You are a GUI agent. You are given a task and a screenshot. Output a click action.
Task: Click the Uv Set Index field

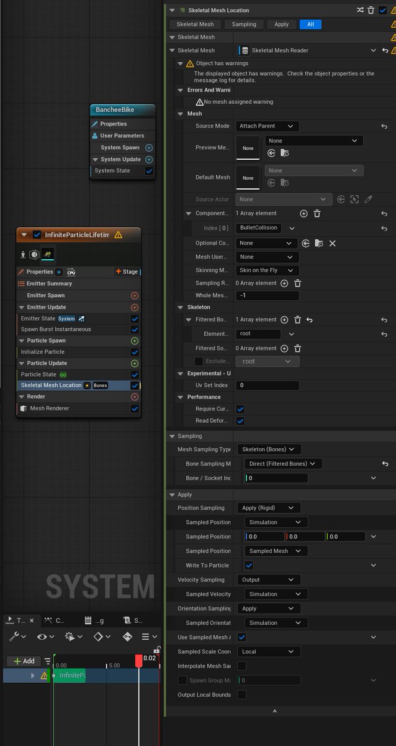[267, 385]
